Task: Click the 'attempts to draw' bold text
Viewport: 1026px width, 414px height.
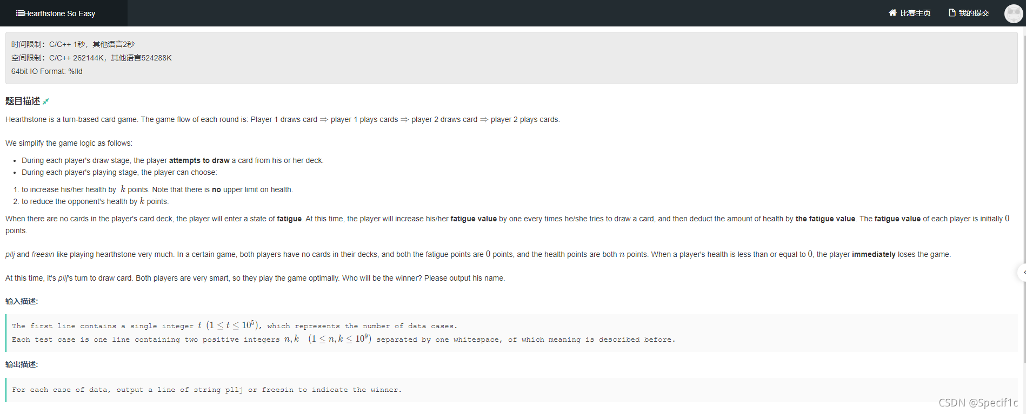Action: pos(199,160)
